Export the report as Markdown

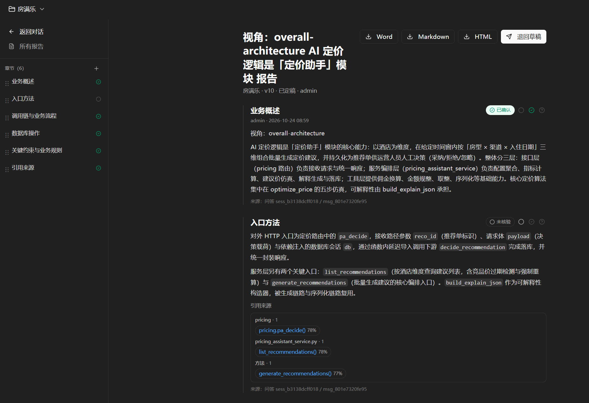coord(428,37)
